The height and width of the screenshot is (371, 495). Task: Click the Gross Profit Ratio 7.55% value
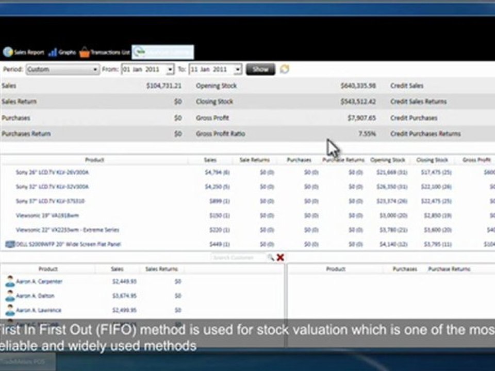[x=367, y=133]
